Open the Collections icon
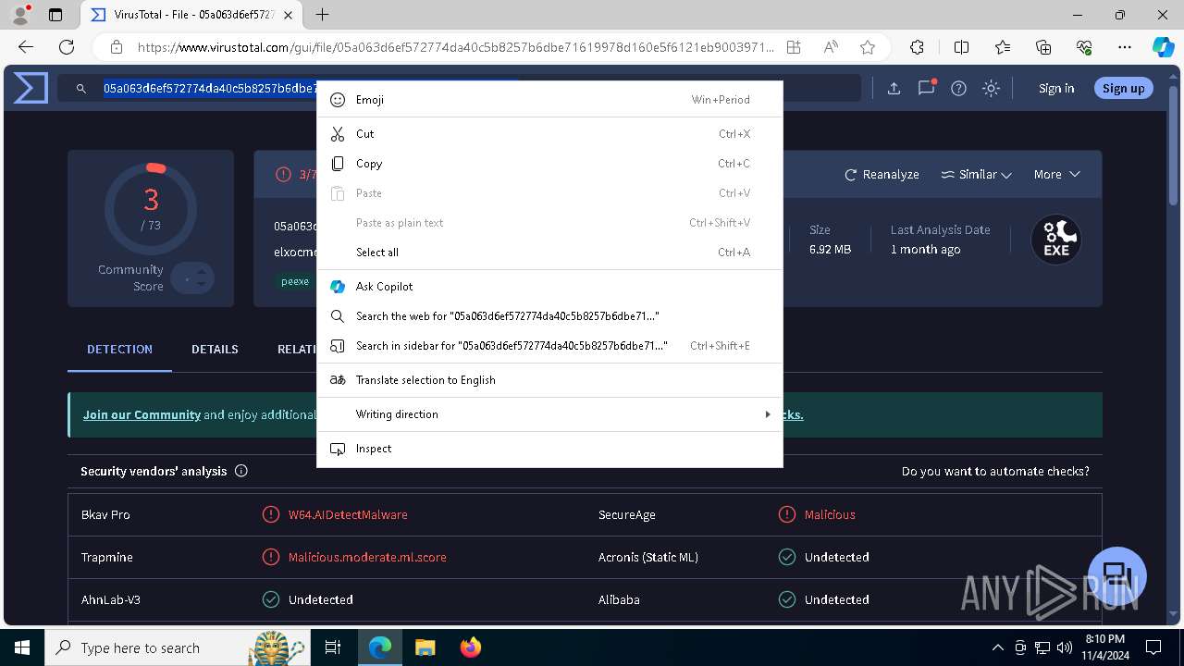 1043,47
